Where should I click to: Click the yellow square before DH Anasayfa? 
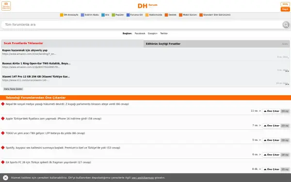pos(62,15)
